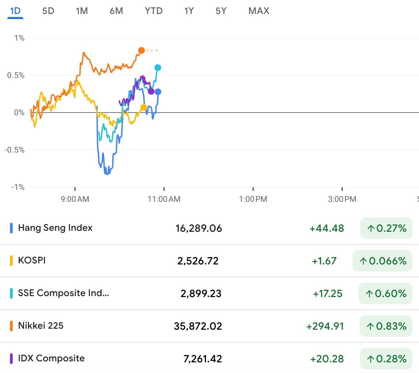Click the Nikkei 225 value 35,872.02
The image size is (419, 373).
pos(198,326)
